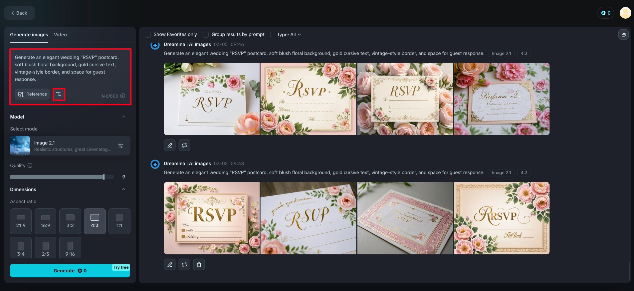Viewport: 634px width, 291px height.
Task: Click the text style icon beside Reference
Action: 59,94
